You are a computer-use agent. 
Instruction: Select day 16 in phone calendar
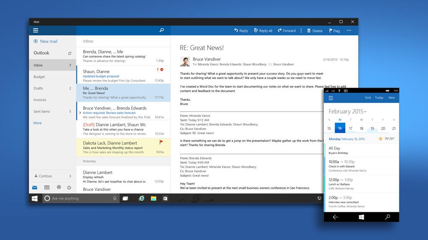click(340, 128)
